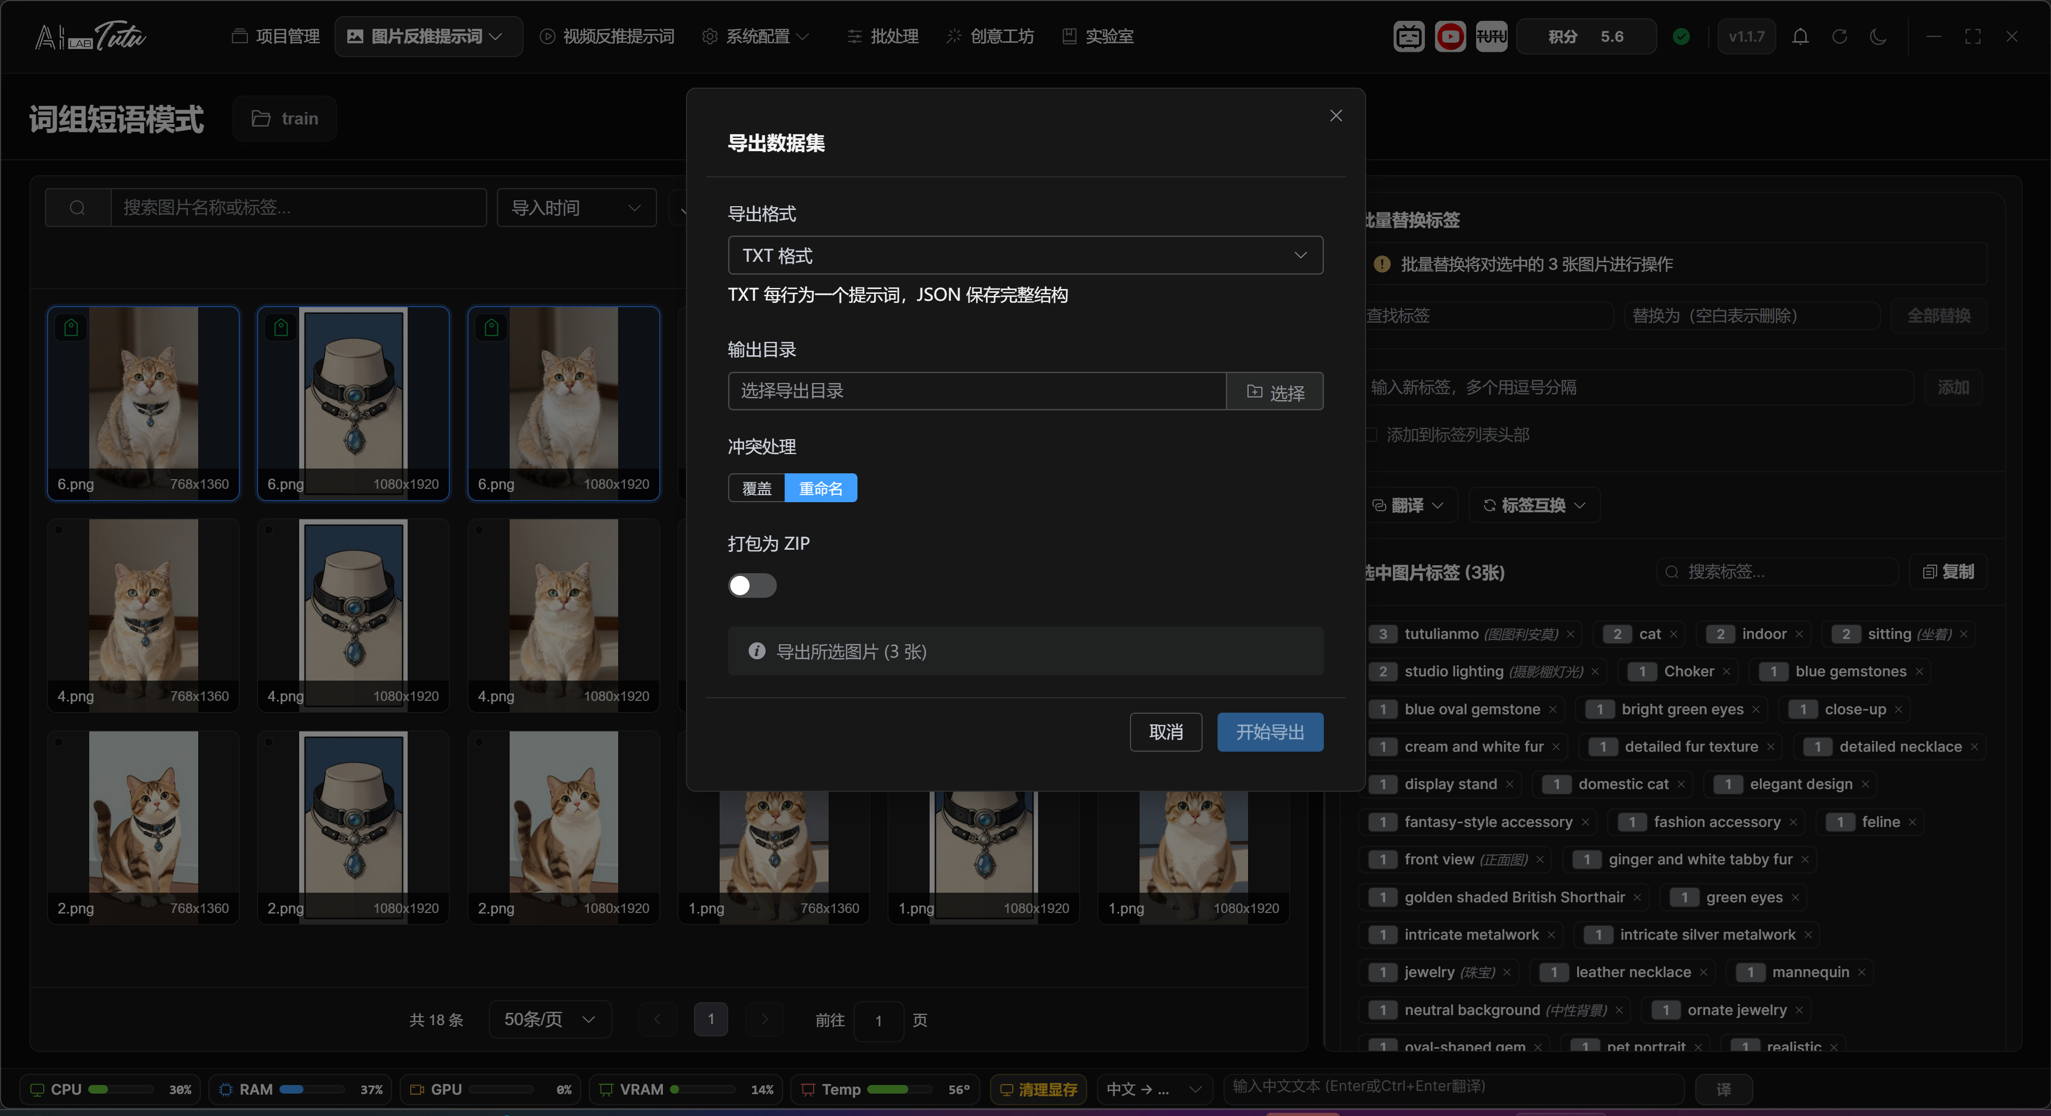2051x1116 pixels.
Task: Expand 图片反推提示词 menu dropdown
Action: (428, 37)
